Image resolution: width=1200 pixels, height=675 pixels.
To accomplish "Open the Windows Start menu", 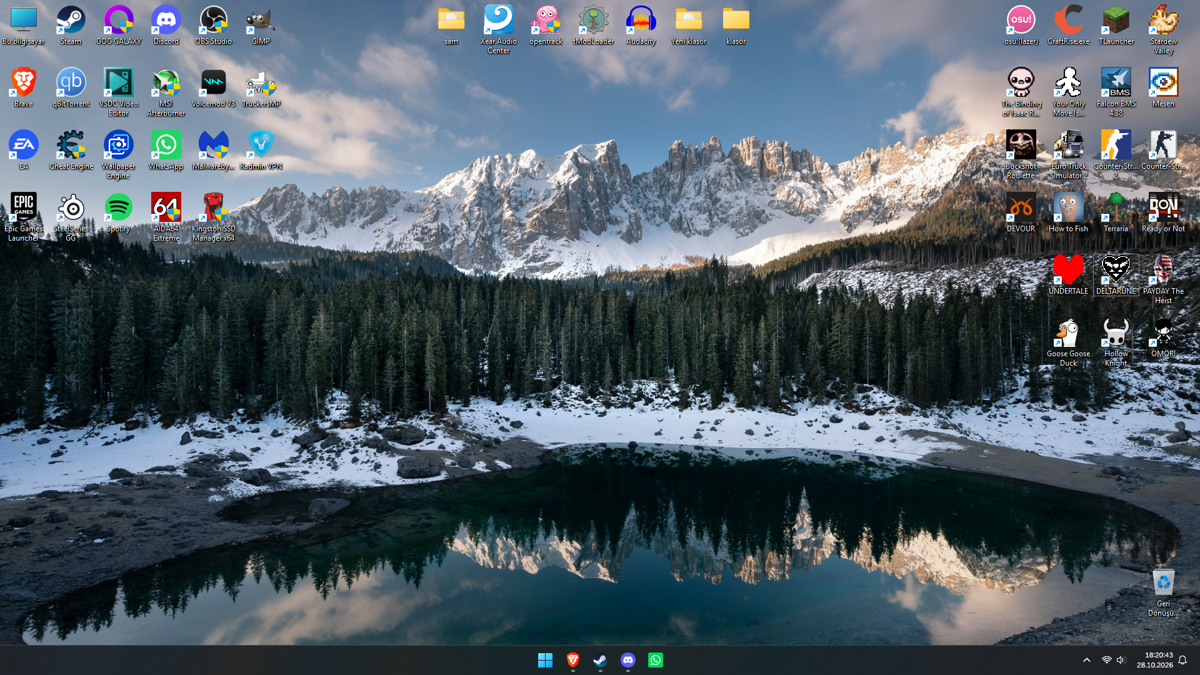I will [x=545, y=660].
